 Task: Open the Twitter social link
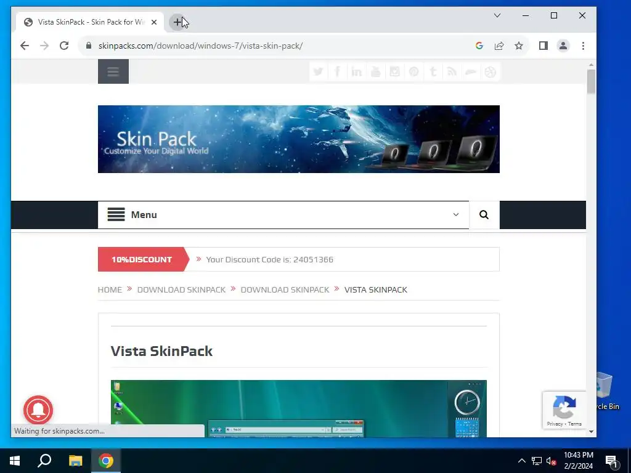tap(319, 72)
